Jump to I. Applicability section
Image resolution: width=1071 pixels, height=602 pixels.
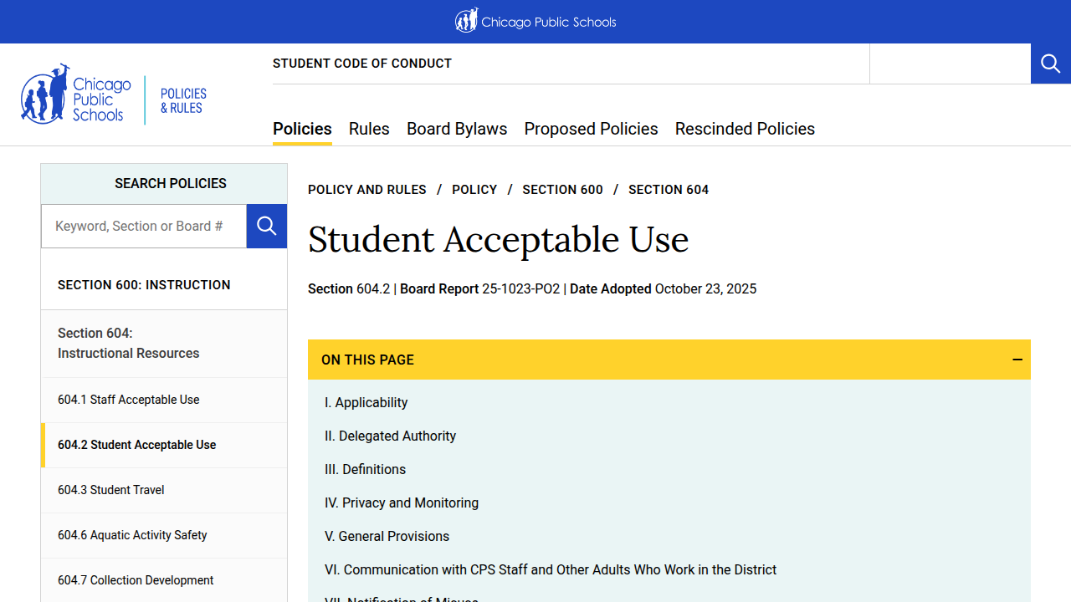tap(366, 402)
